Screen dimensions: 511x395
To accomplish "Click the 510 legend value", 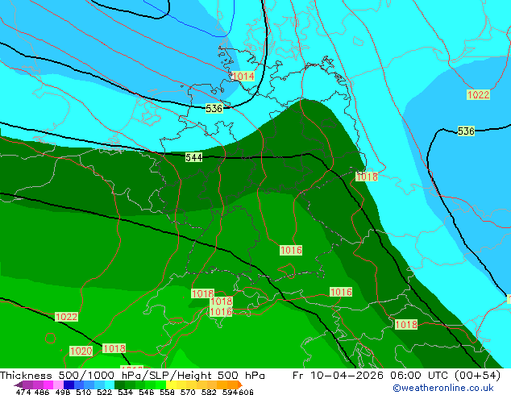I will coord(82,392).
